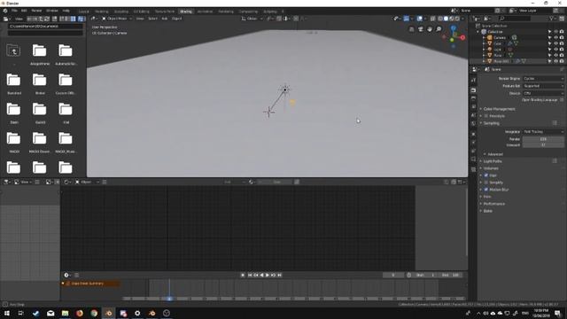Go to parent directory in file browser
The image size is (567, 319).
(x=13, y=51)
